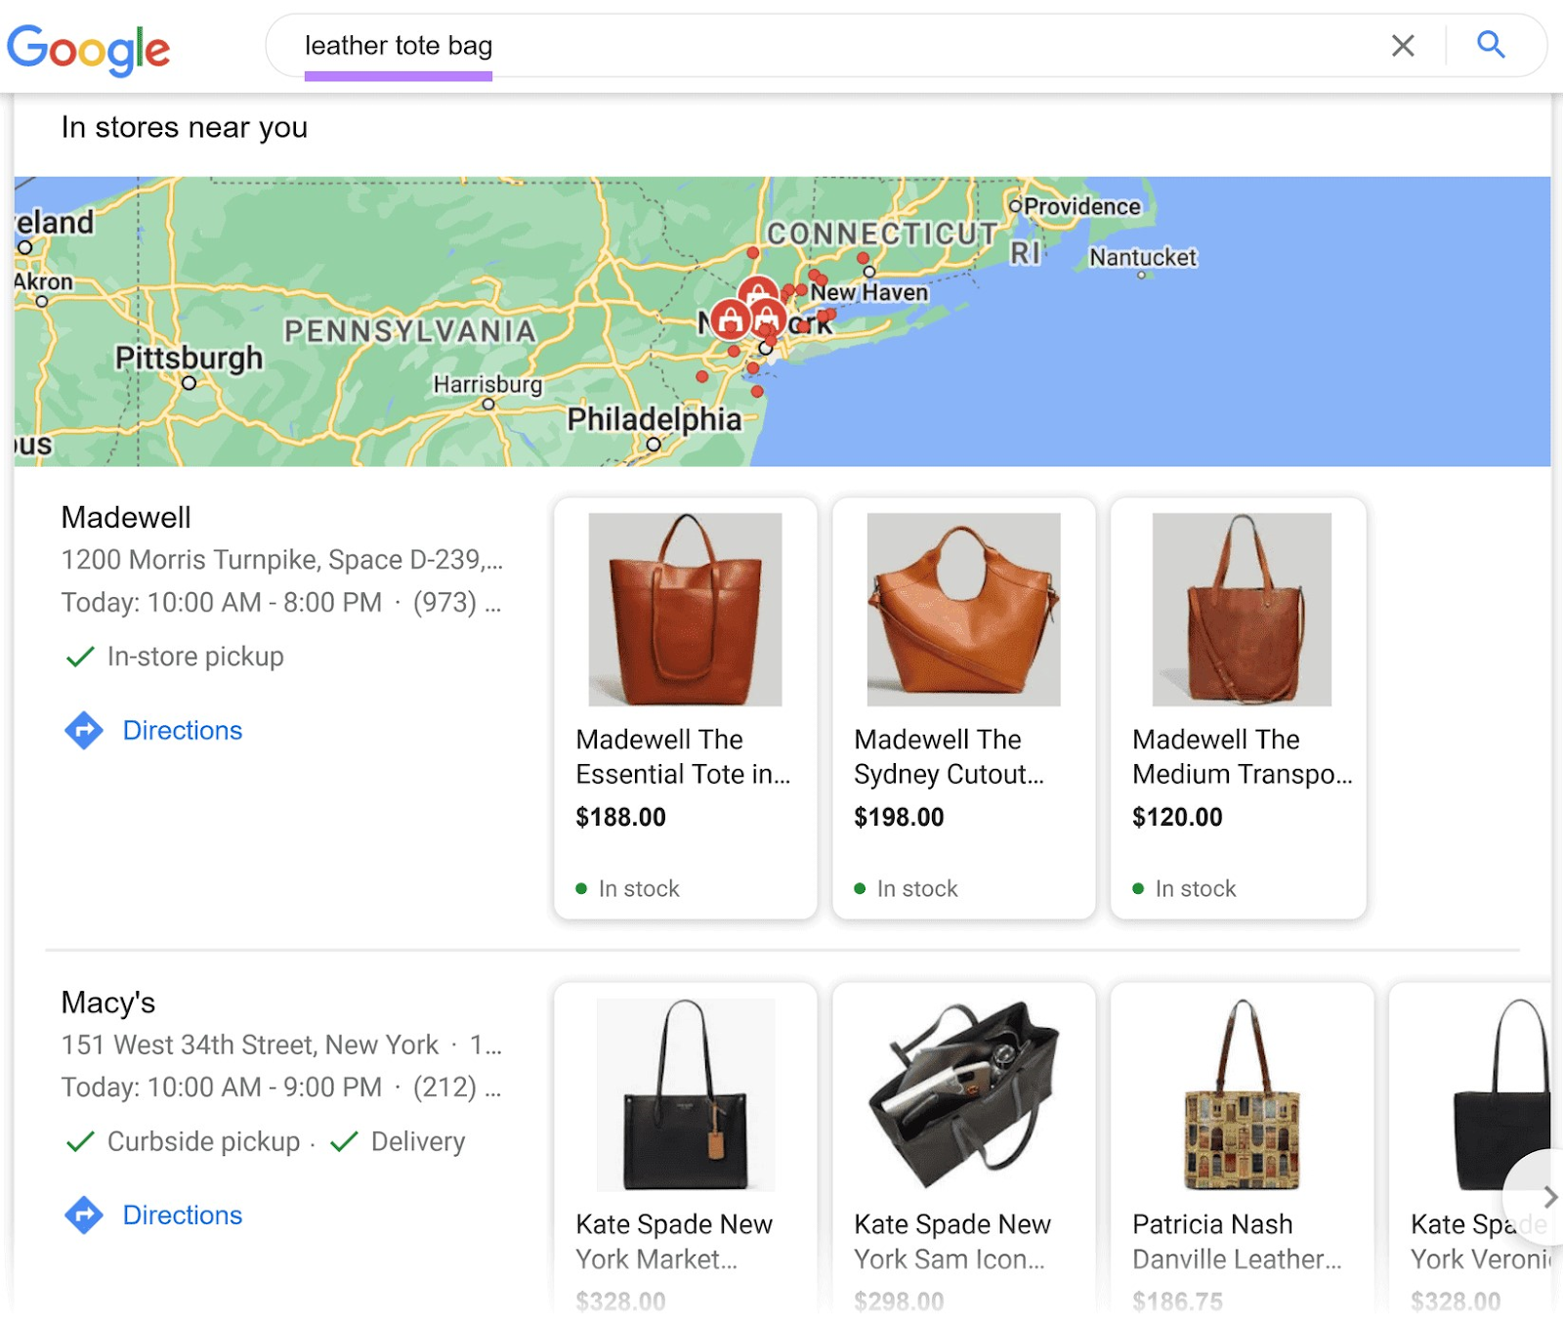The image size is (1563, 1322).
Task: Open Kate Spade Sam Icon tote image
Action: (x=963, y=1094)
